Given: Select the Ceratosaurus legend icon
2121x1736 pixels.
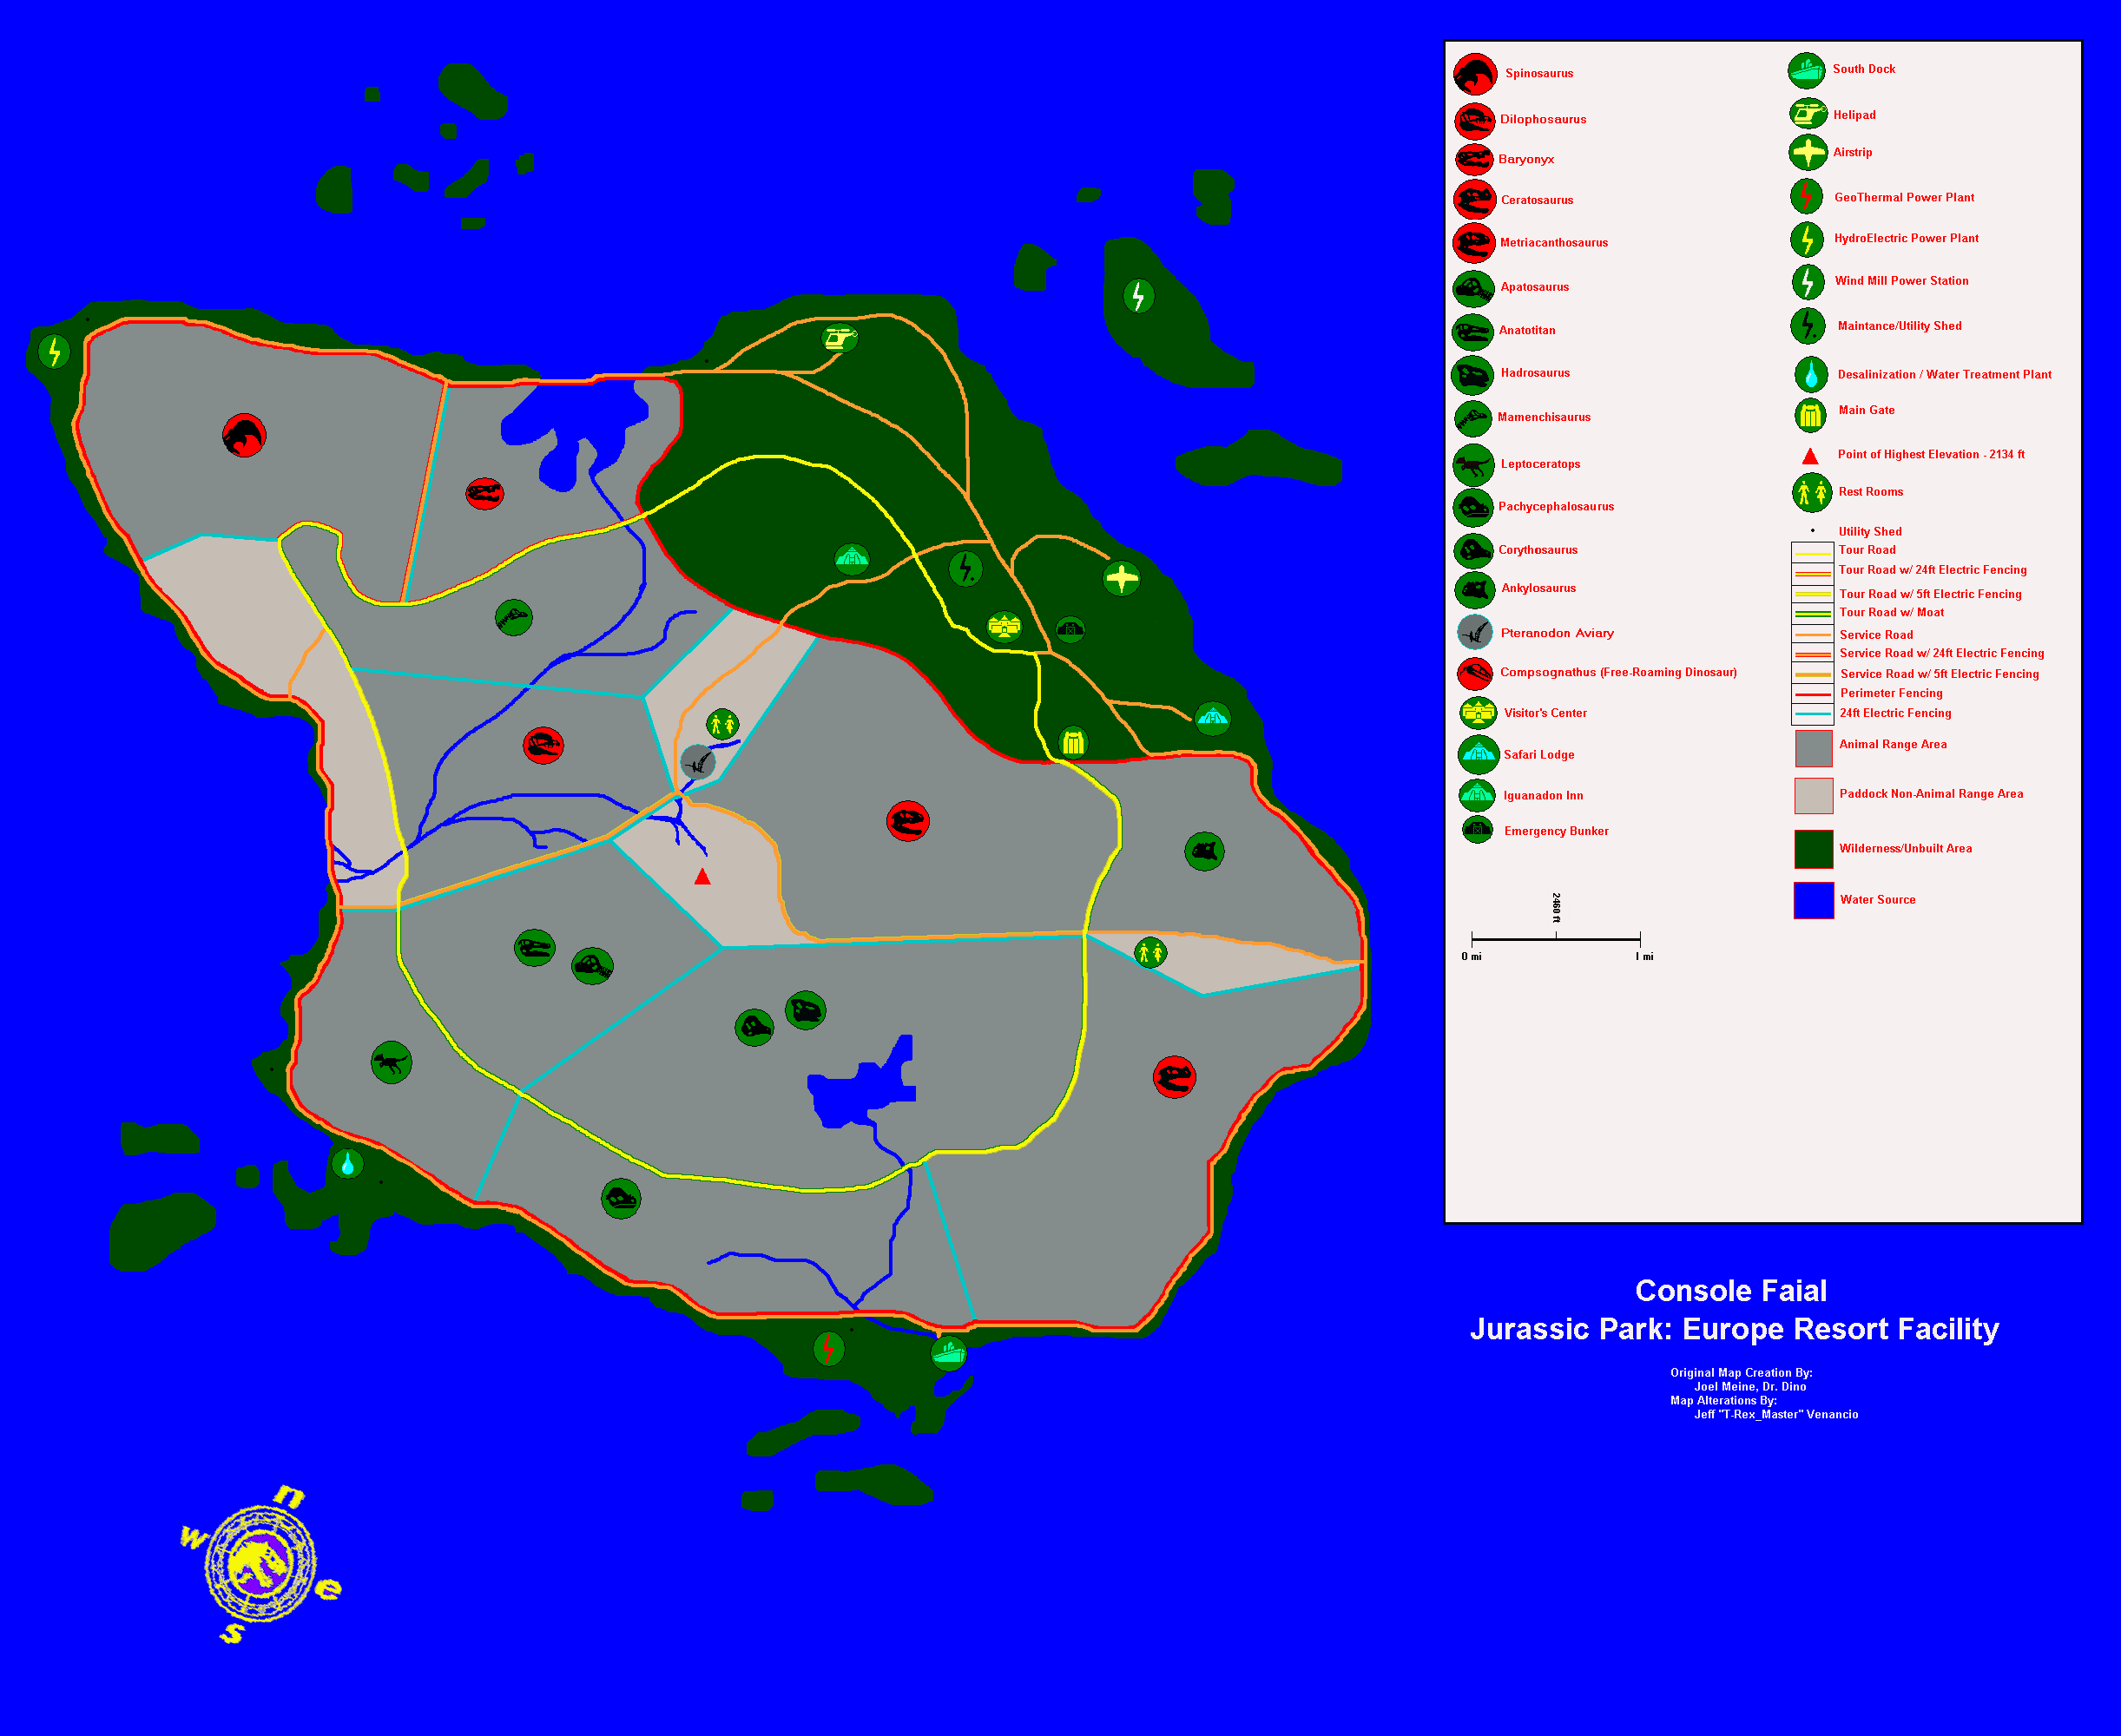Looking at the screenshot, I should point(1474,200).
